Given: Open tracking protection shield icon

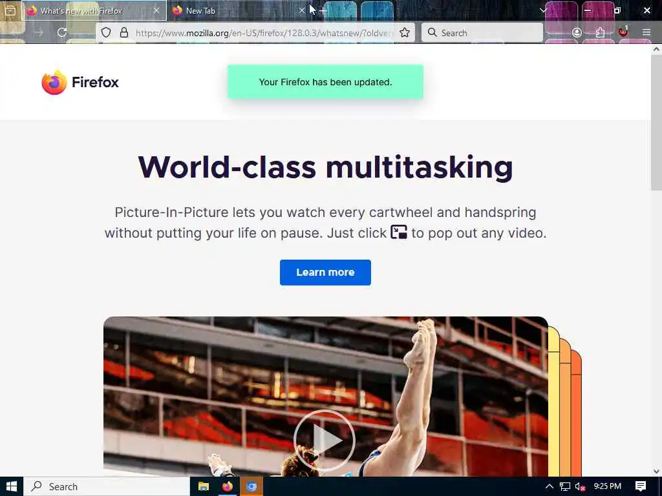Looking at the screenshot, I should point(106,32).
